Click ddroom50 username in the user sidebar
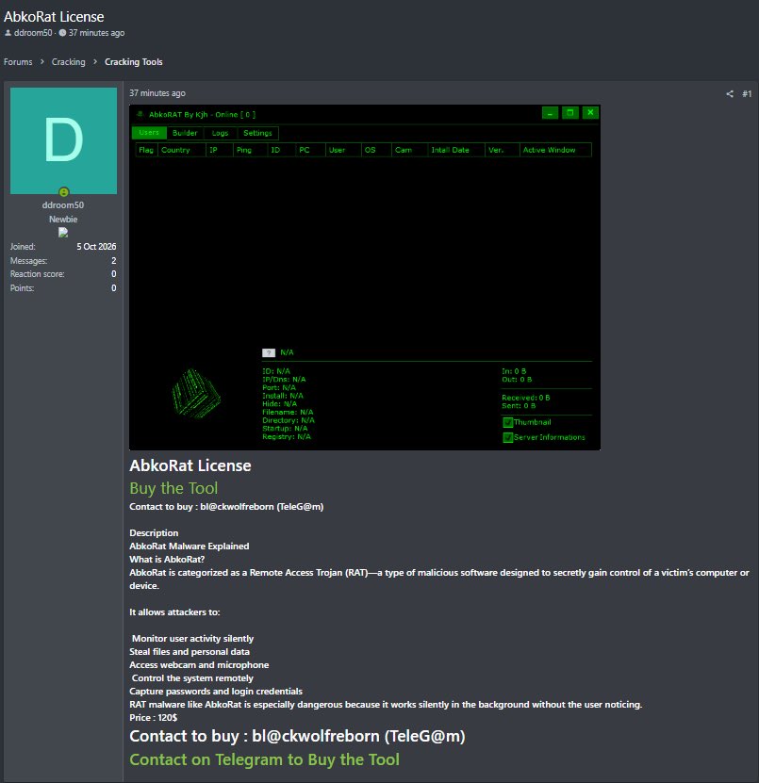Screen dimensions: 759x783 pyautogui.click(x=63, y=205)
